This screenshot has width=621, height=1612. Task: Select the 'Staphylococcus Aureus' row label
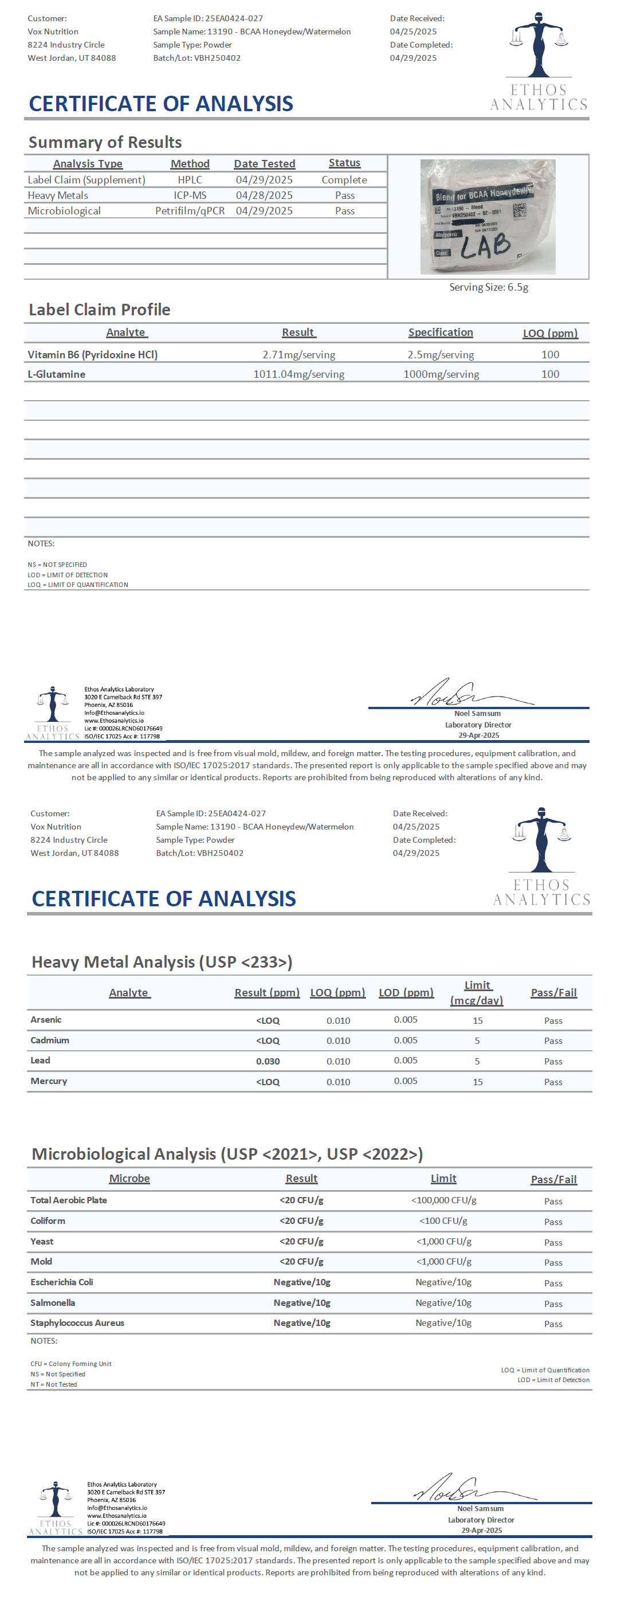tap(77, 1323)
